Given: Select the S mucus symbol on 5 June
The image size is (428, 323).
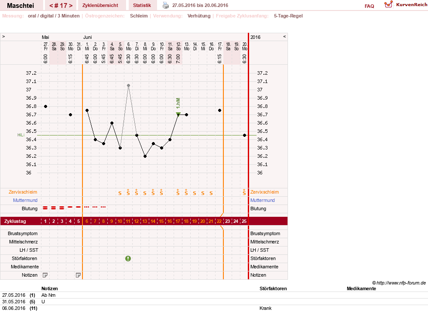Looking at the screenshot, I should click(x=120, y=193).
